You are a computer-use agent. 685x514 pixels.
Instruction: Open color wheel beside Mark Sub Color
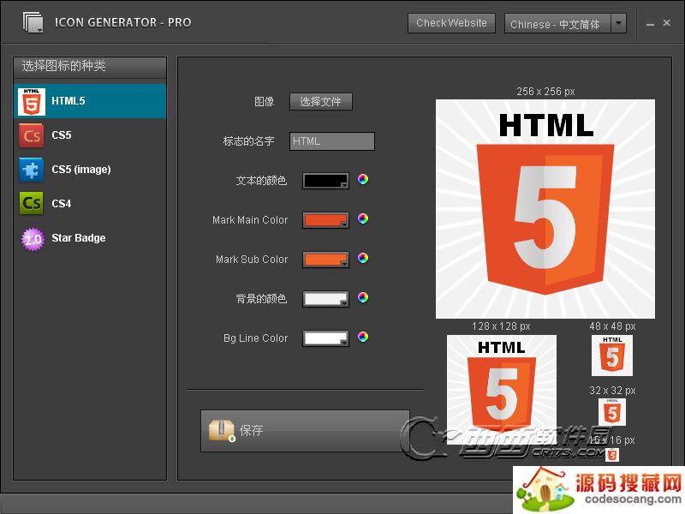363,258
